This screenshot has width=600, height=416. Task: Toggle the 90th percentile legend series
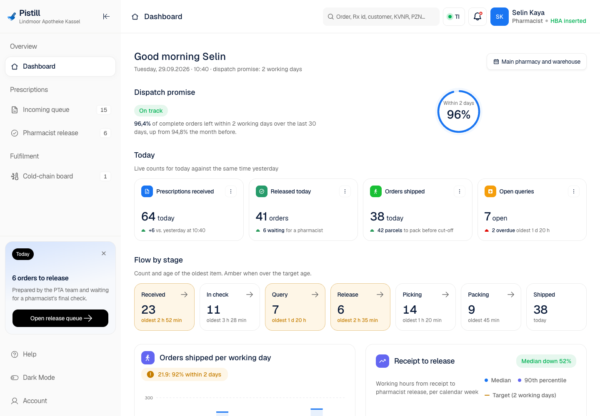542,380
